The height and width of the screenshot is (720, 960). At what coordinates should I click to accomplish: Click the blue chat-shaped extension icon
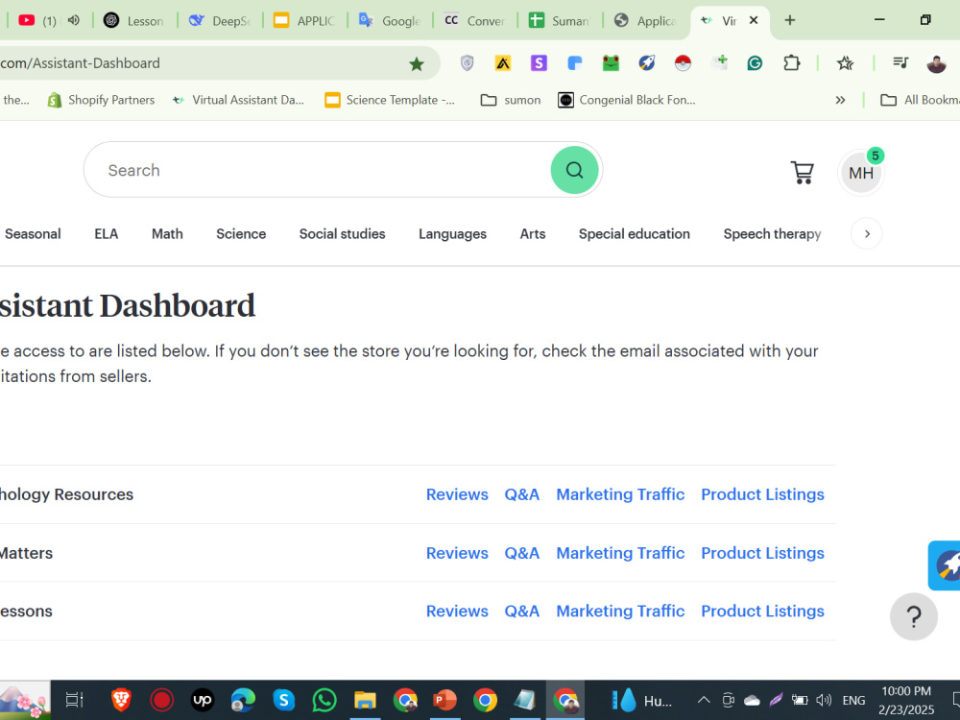pos(574,63)
